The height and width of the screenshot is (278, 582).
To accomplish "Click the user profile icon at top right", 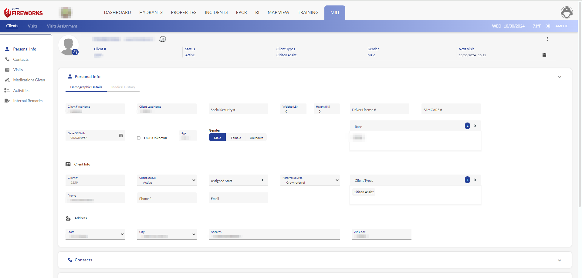I will pyautogui.click(x=567, y=12).
